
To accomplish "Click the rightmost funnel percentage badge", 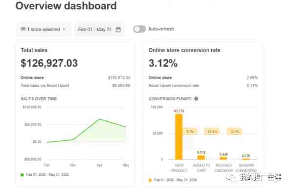I will pyautogui.click(x=235, y=131).
